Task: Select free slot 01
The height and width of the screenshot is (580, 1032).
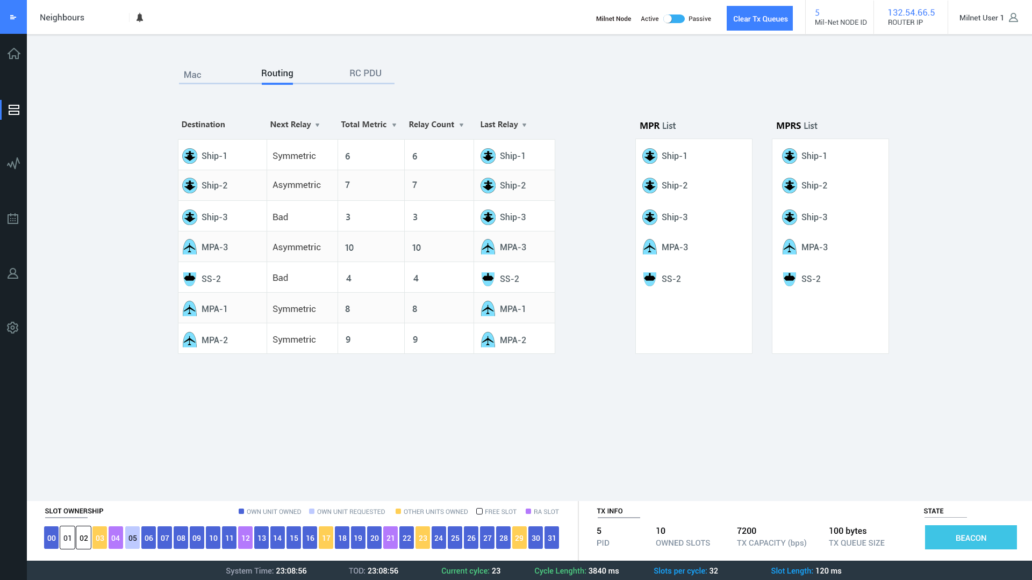Action: pyautogui.click(x=67, y=538)
